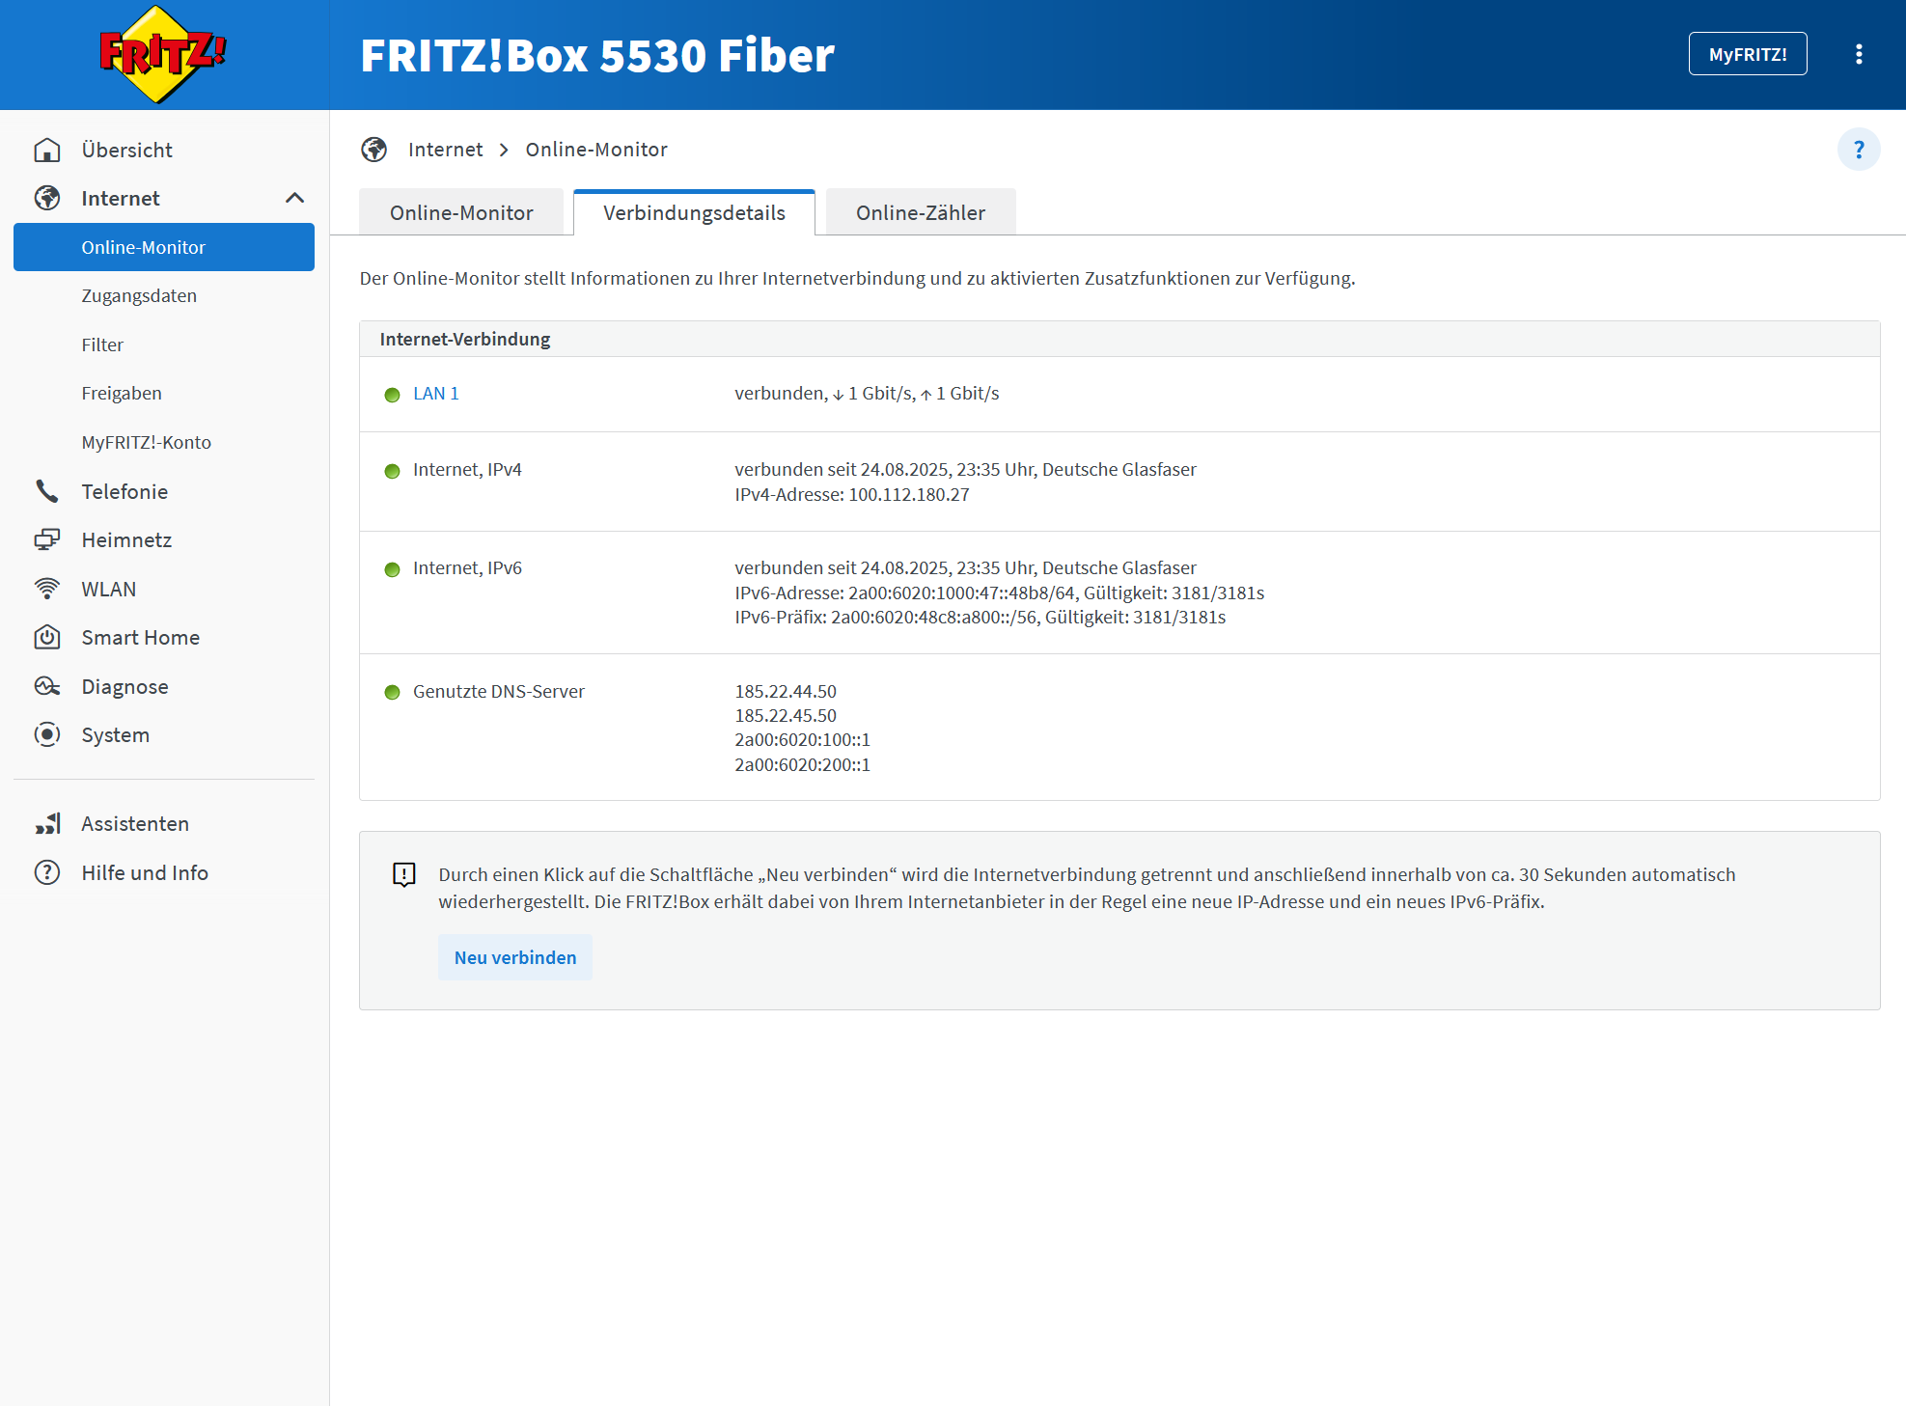Click the Hilfe und Info icon

(47, 872)
